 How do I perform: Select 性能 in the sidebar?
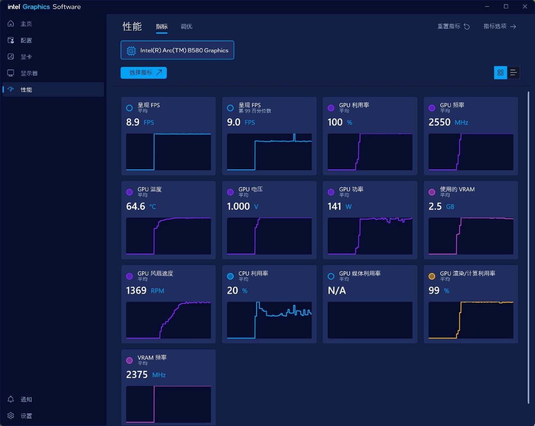(53, 89)
